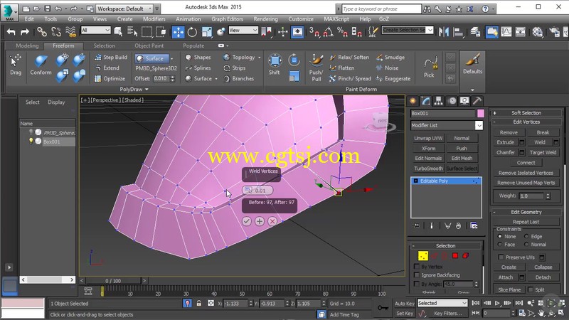Toggle the Angle Snap icon

(x=328, y=32)
